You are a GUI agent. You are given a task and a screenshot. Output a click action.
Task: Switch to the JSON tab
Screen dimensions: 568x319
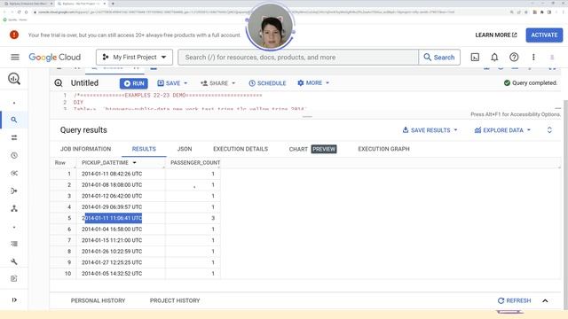click(185, 149)
